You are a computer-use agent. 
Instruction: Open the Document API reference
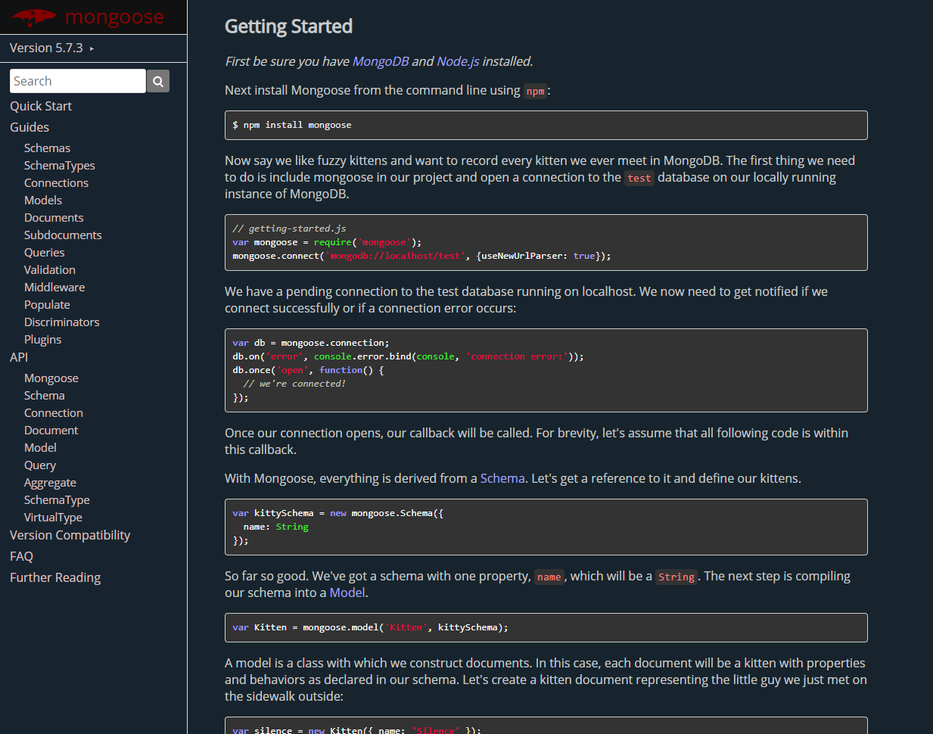pyautogui.click(x=51, y=431)
